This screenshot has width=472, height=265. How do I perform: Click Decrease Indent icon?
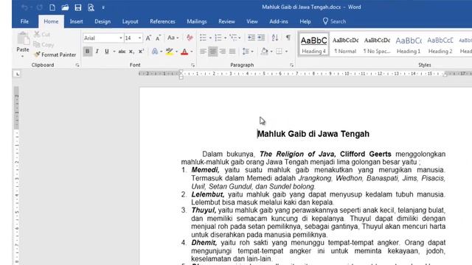coord(251,38)
